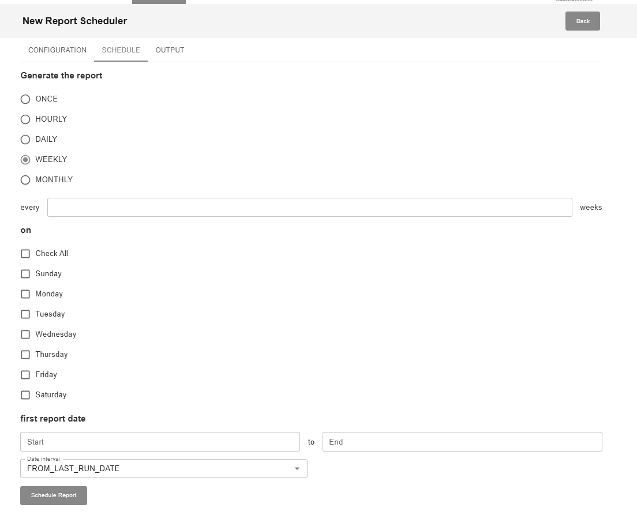637x519 pixels.
Task: Open the Date interval dropdown
Action: point(163,469)
